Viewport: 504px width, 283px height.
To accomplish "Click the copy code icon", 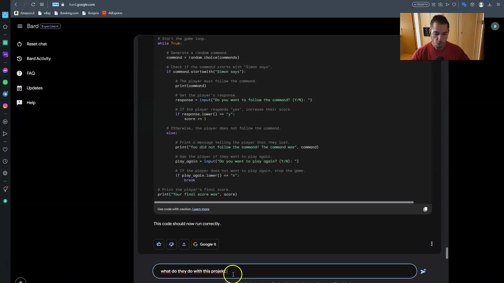I will click(x=425, y=209).
